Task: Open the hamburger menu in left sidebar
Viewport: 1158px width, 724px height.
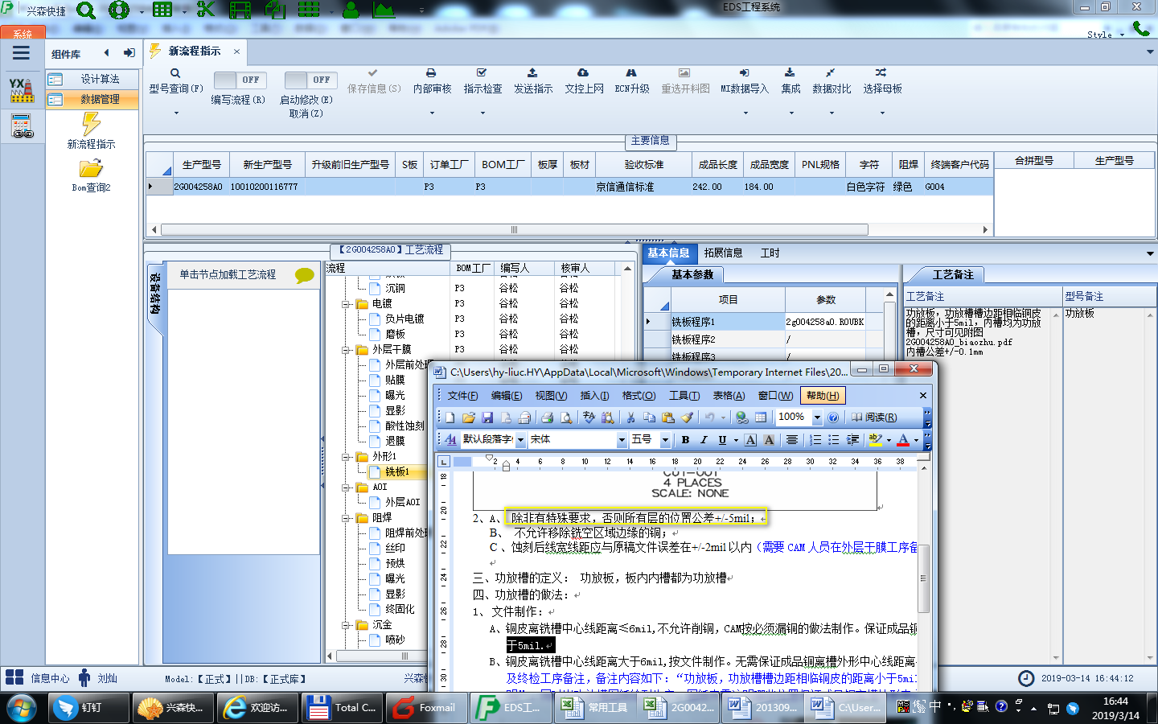Action: 21,53
